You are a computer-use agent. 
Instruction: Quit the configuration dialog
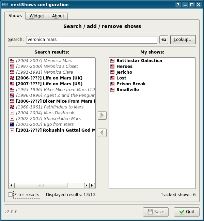click(187, 212)
